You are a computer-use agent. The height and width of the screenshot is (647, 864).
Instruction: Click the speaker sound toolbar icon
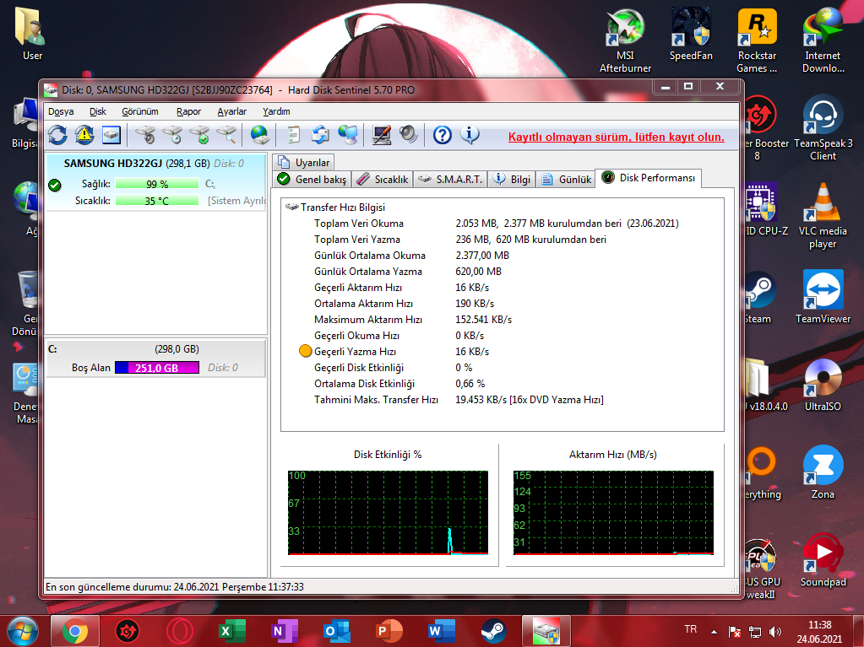coord(408,135)
